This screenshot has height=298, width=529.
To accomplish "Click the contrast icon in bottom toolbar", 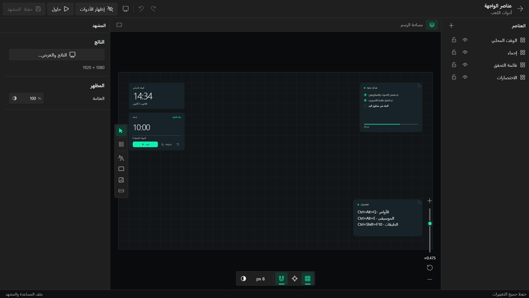I will (243, 278).
